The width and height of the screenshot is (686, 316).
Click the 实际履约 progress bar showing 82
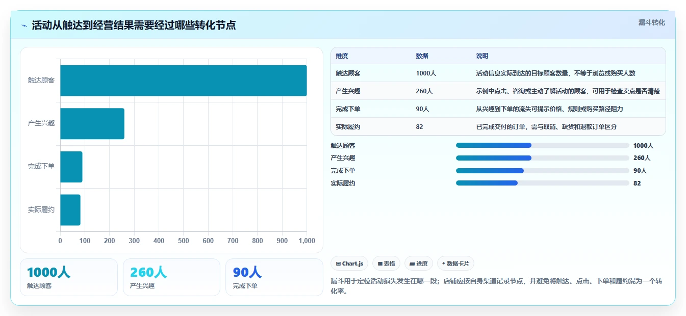tap(542, 183)
